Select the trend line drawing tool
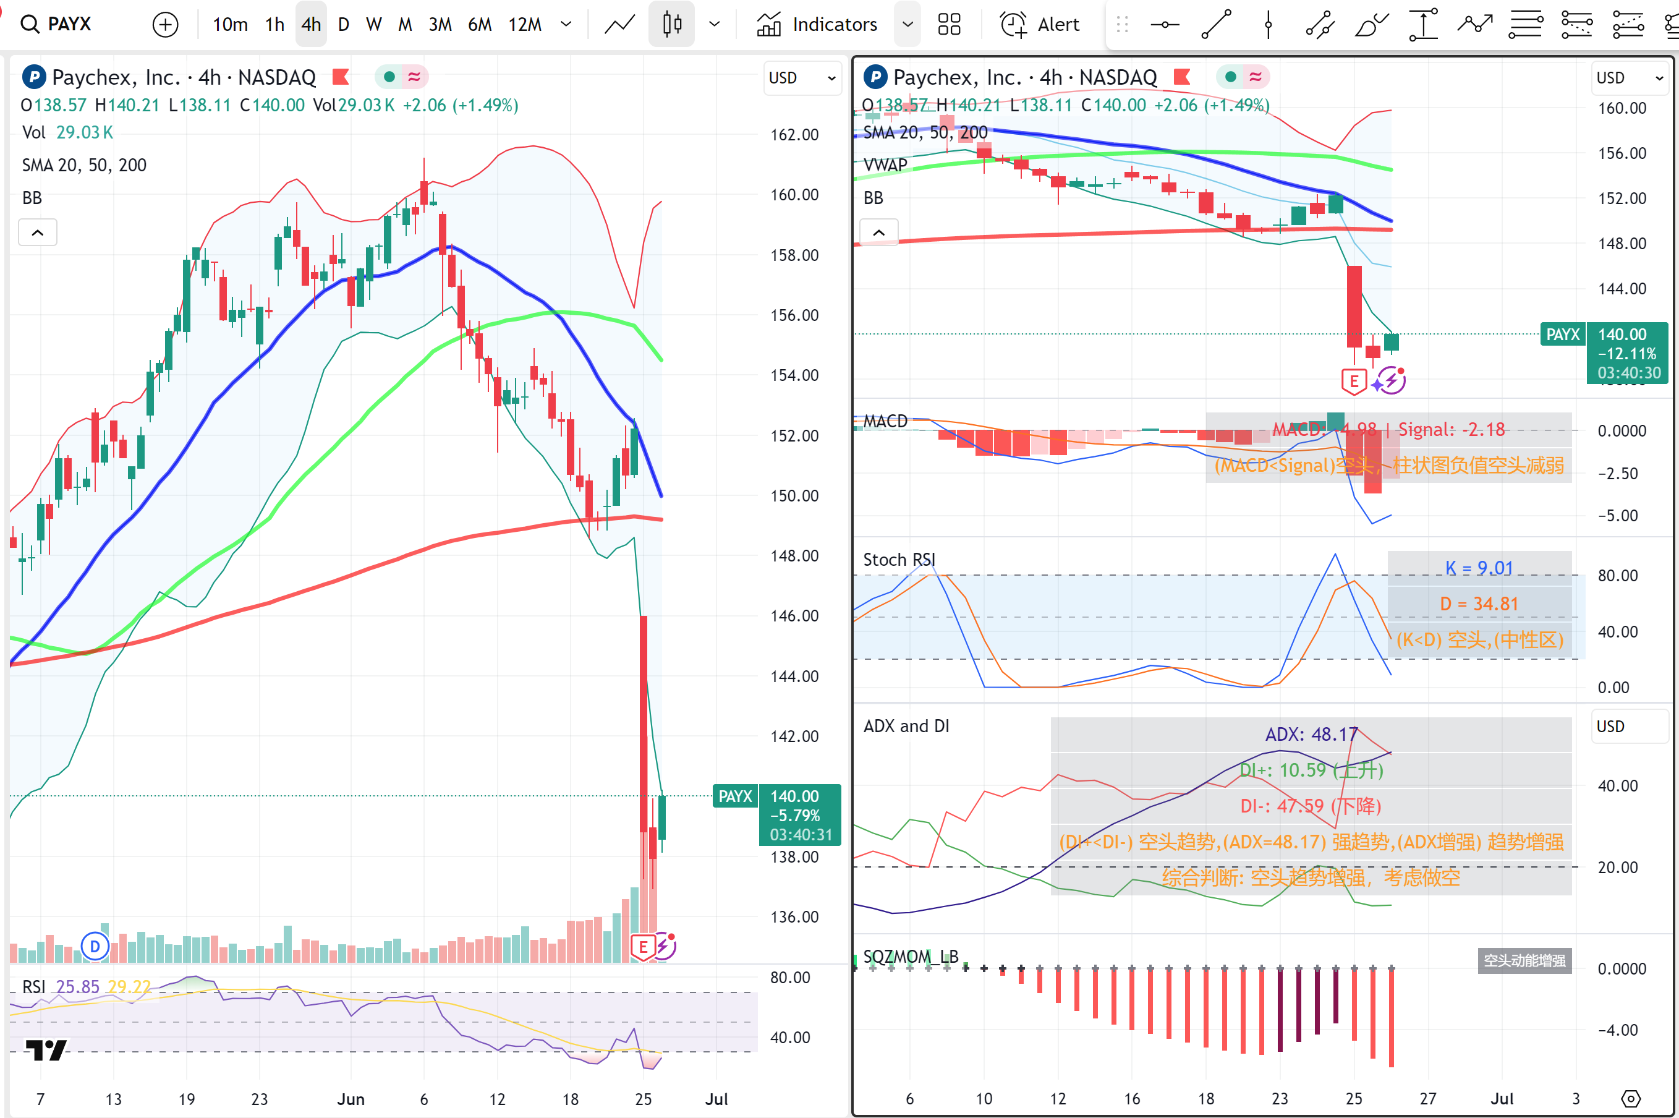This screenshot has height=1118, width=1679. (1216, 25)
